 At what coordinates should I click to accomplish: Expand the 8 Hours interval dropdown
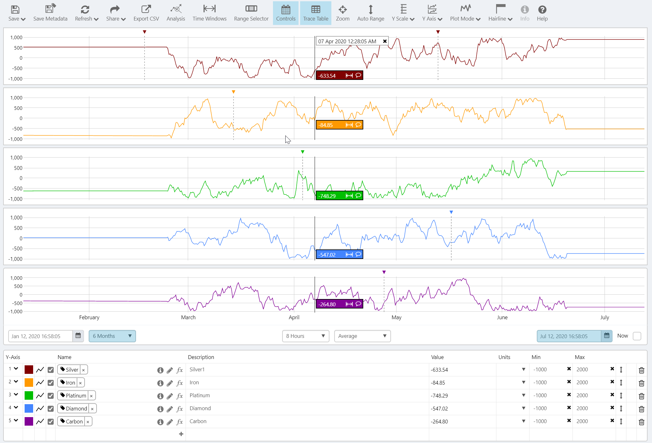pos(305,336)
